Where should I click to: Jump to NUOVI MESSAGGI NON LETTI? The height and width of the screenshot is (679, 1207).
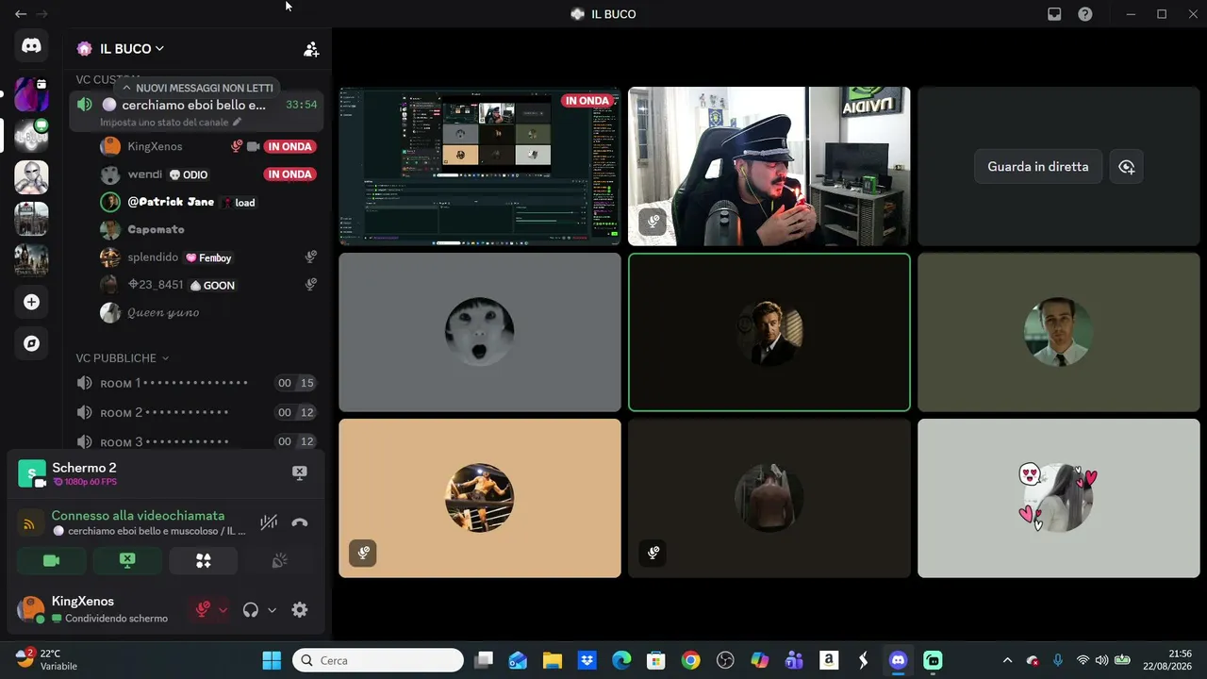pos(199,88)
